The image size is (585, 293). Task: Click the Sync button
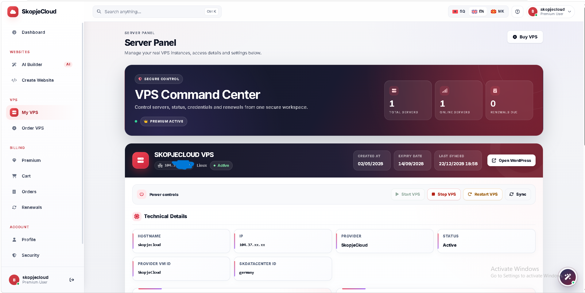[x=518, y=194]
